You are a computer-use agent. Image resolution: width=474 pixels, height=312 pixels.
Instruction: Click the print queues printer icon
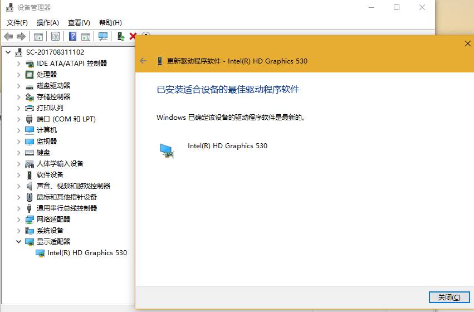(x=30, y=108)
